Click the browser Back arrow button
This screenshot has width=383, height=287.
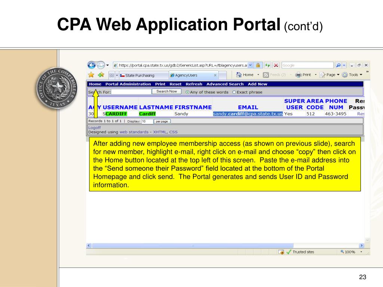click(x=92, y=65)
